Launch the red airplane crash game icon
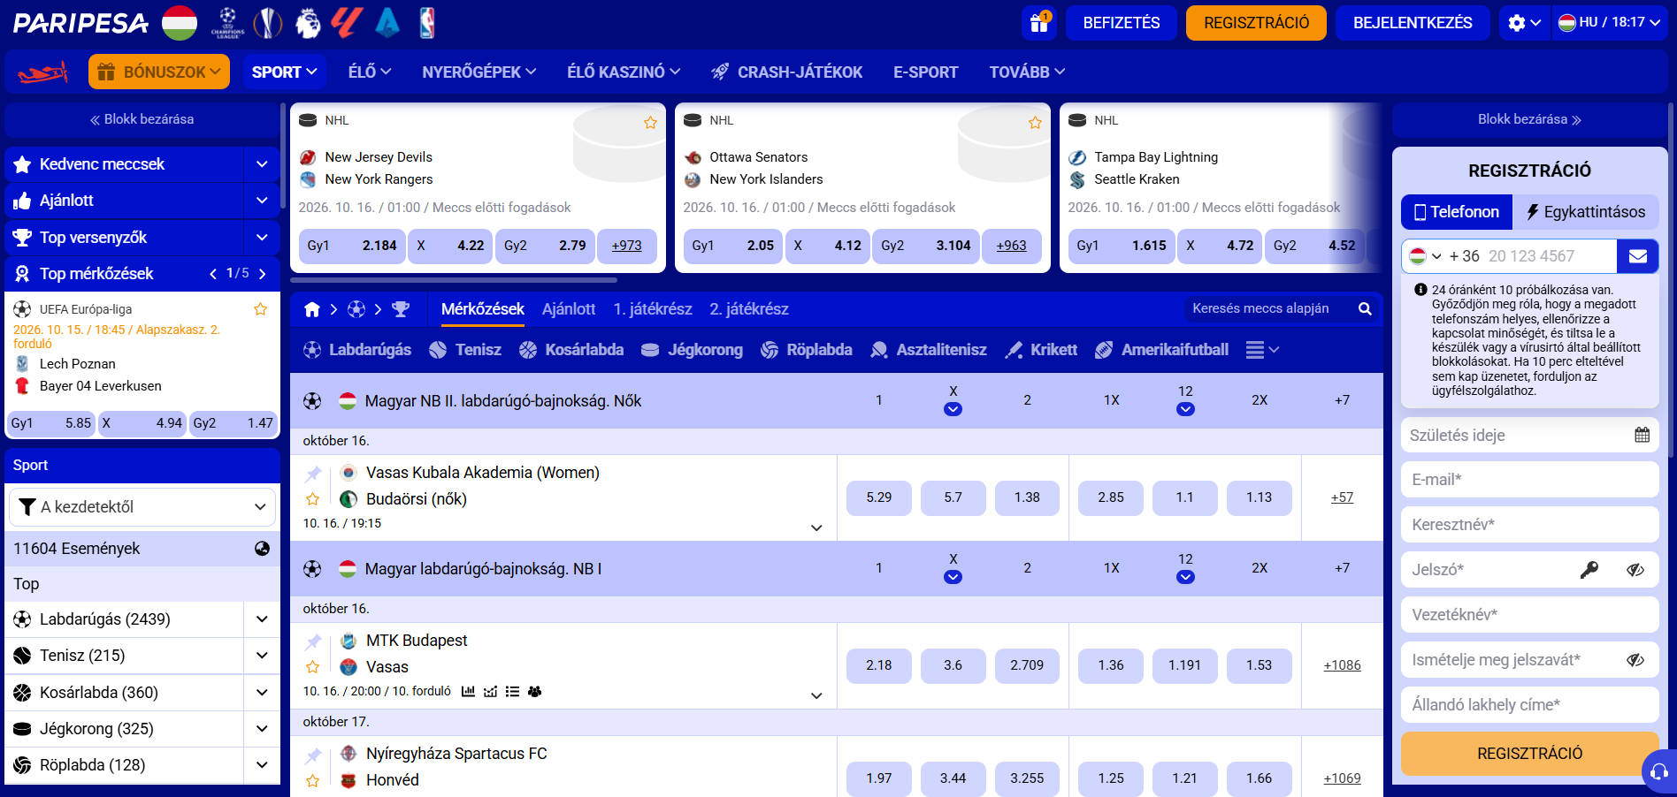The width and height of the screenshot is (1677, 797). 42,72
